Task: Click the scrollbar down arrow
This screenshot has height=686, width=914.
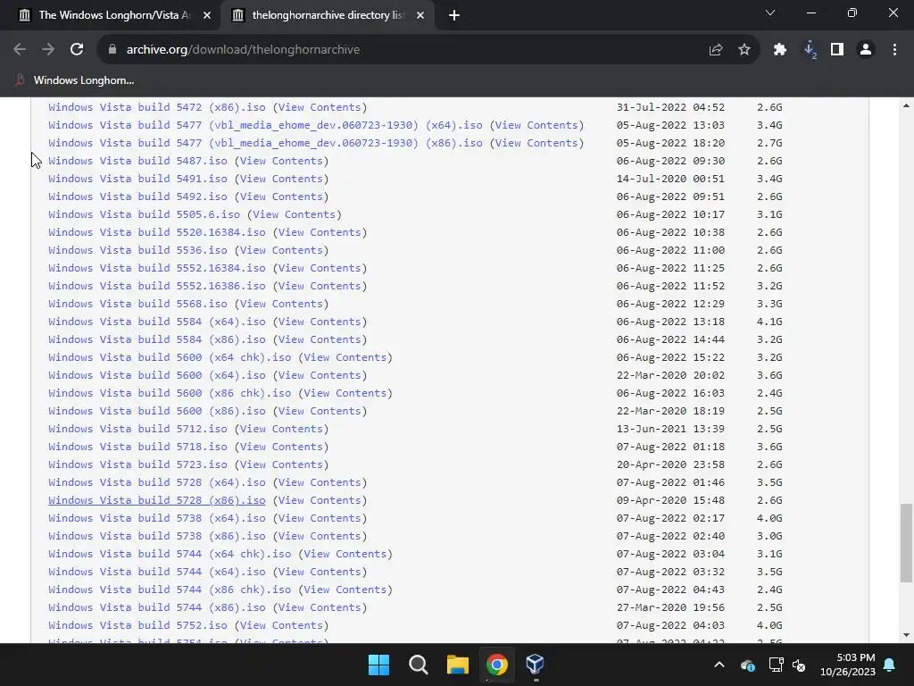Action: pyautogui.click(x=906, y=635)
